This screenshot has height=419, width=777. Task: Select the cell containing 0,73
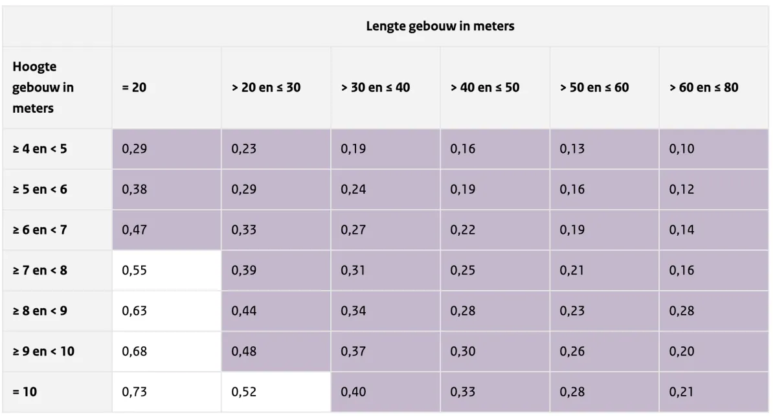click(135, 392)
